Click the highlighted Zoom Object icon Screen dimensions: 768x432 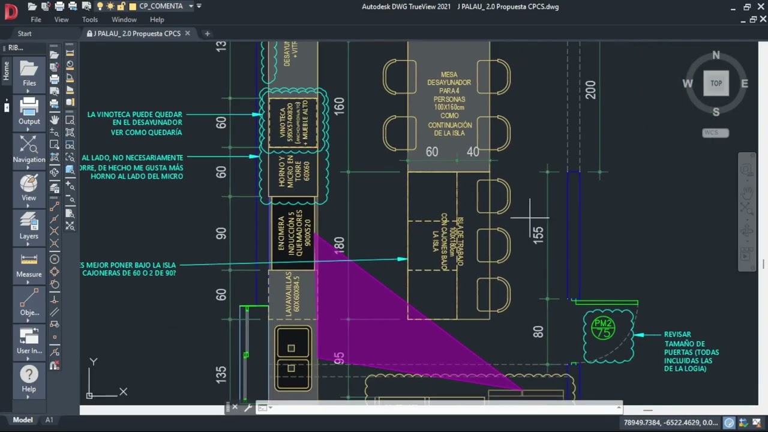(x=70, y=170)
